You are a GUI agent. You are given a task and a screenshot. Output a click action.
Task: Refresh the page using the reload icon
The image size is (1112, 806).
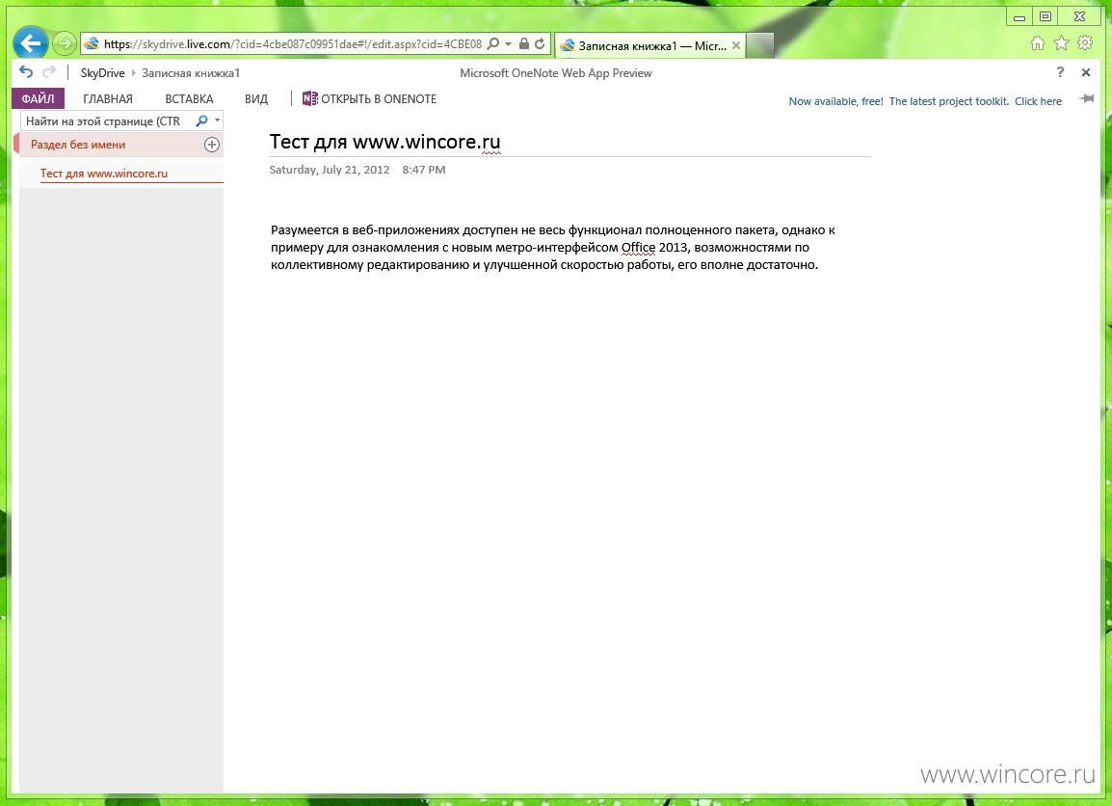point(540,44)
